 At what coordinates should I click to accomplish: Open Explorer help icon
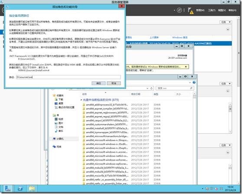(x=194, y=82)
